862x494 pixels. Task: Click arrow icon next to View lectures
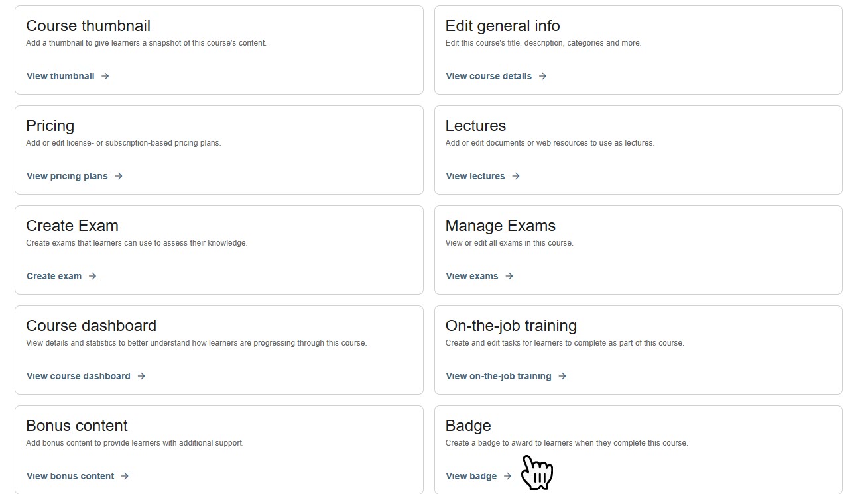[x=516, y=176]
